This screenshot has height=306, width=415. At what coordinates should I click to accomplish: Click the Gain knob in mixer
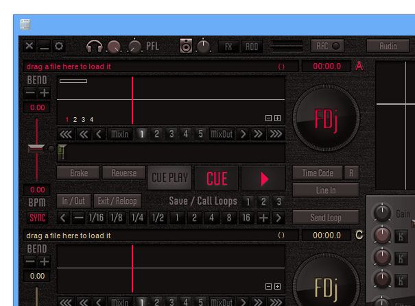click(382, 212)
